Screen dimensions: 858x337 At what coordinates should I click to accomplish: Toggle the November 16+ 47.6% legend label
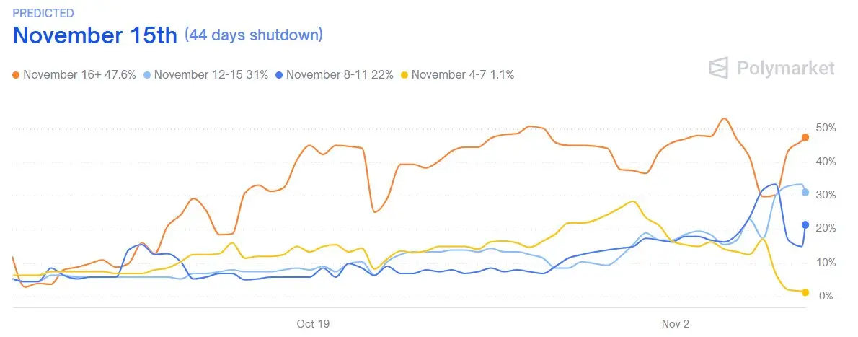pyautogui.click(x=79, y=74)
